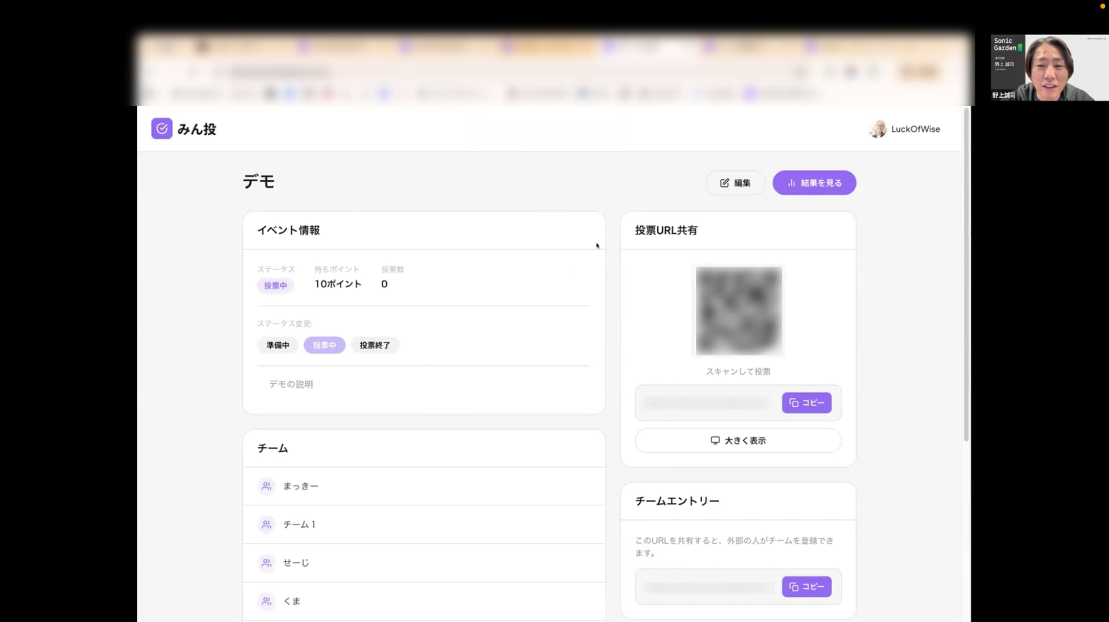Image resolution: width=1109 pixels, height=622 pixels.
Task: Click the chart icon on 結果を見る
Action: (792, 183)
